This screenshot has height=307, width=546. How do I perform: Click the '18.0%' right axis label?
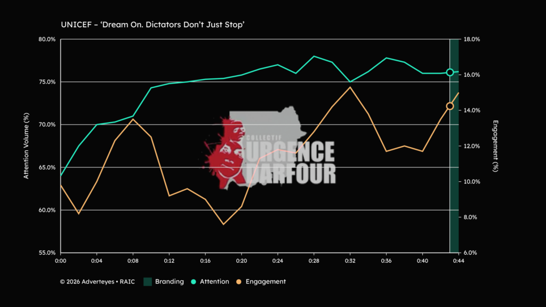tap(472, 39)
